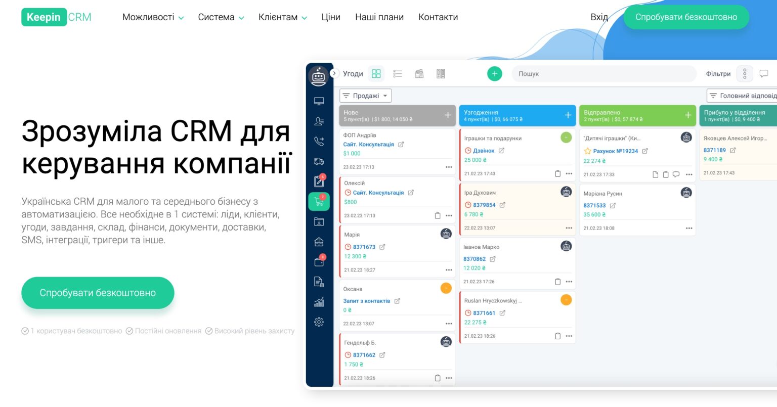The image size is (777, 407).
Task: Open the truck deliveries icon in sidebar
Action: click(319, 161)
